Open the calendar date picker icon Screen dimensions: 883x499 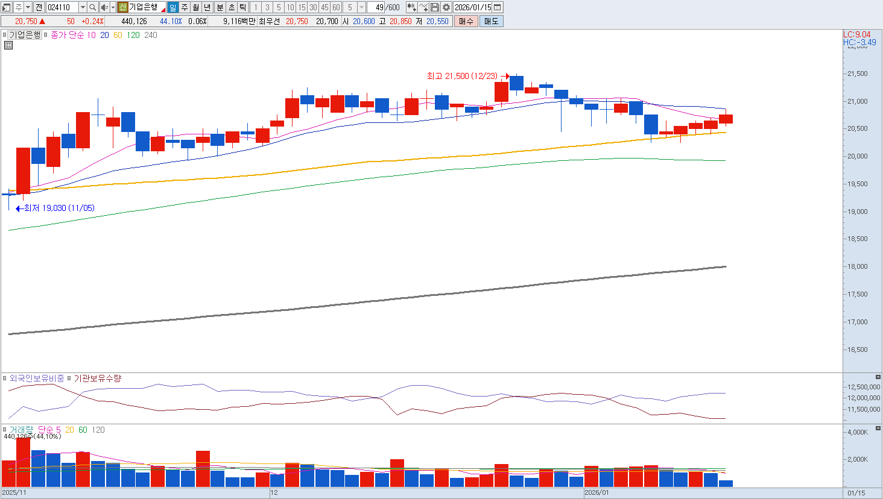pos(498,7)
